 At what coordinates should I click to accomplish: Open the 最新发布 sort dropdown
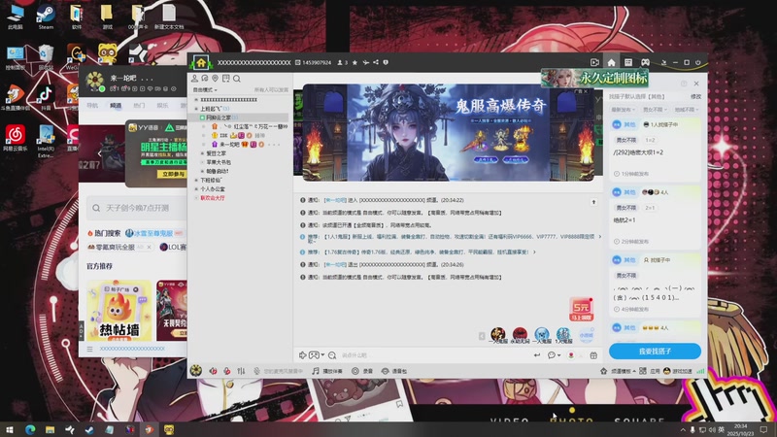623,110
